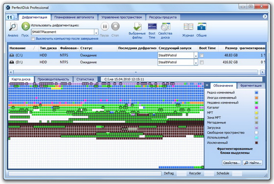Stop the process with the Стоп button

pyautogui.click(x=115, y=26)
